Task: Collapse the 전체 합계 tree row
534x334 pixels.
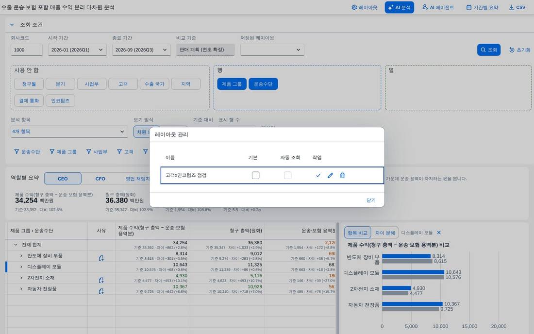Action: click(x=16, y=245)
